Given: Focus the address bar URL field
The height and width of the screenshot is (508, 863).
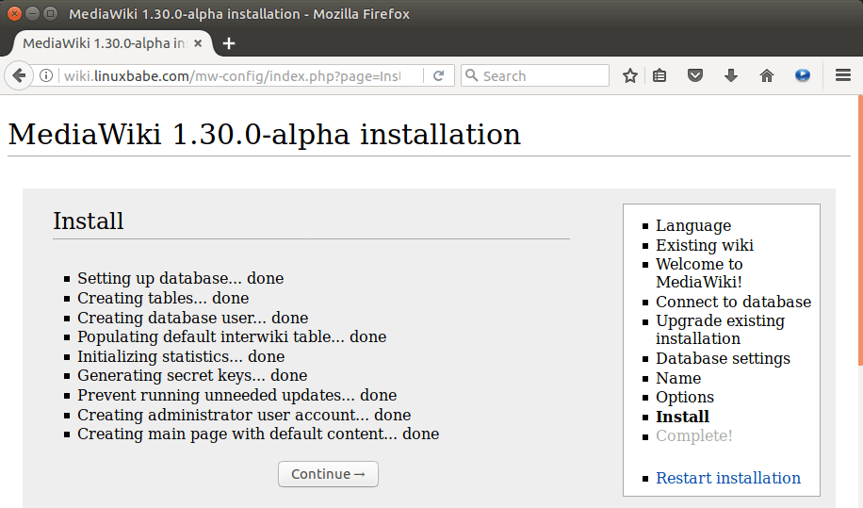Looking at the screenshot, I should [236, 76].
